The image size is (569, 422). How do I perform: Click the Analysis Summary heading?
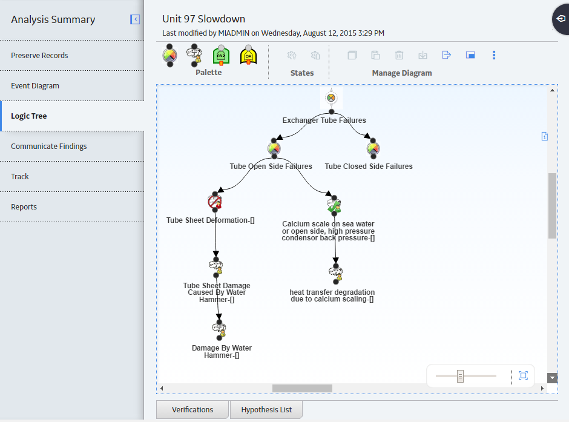coord(53,19)
